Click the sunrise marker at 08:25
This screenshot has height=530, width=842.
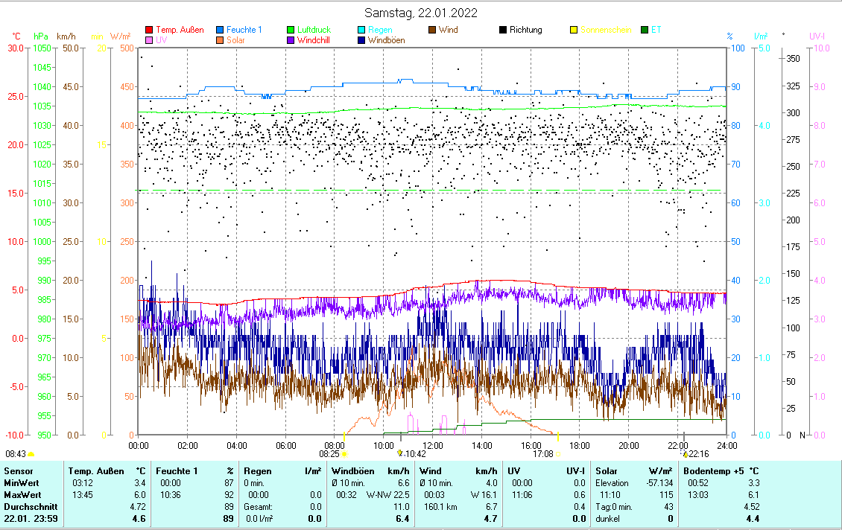tap(344, 453)
